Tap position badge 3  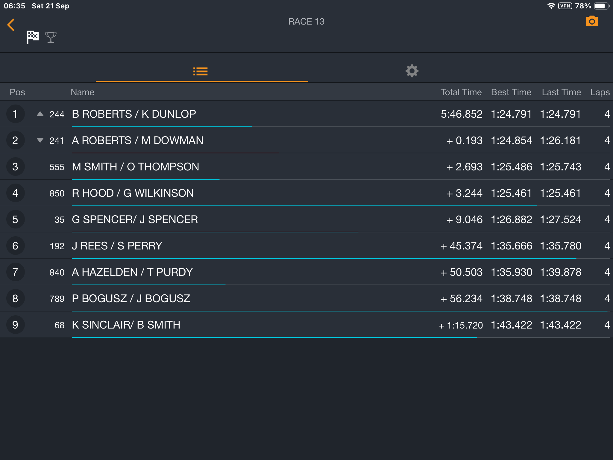(15, 167)
